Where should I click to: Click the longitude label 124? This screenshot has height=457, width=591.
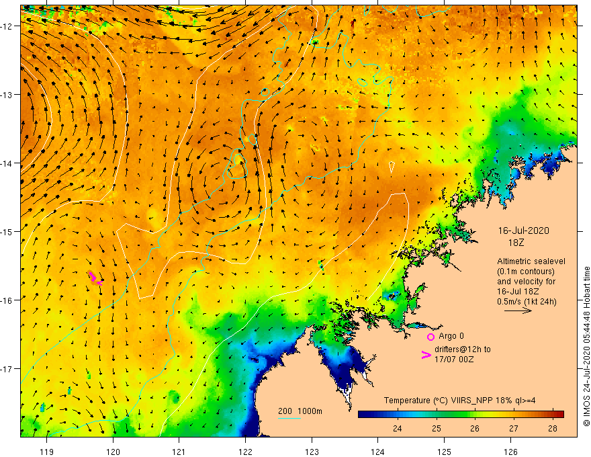click(x=378, y=452)
